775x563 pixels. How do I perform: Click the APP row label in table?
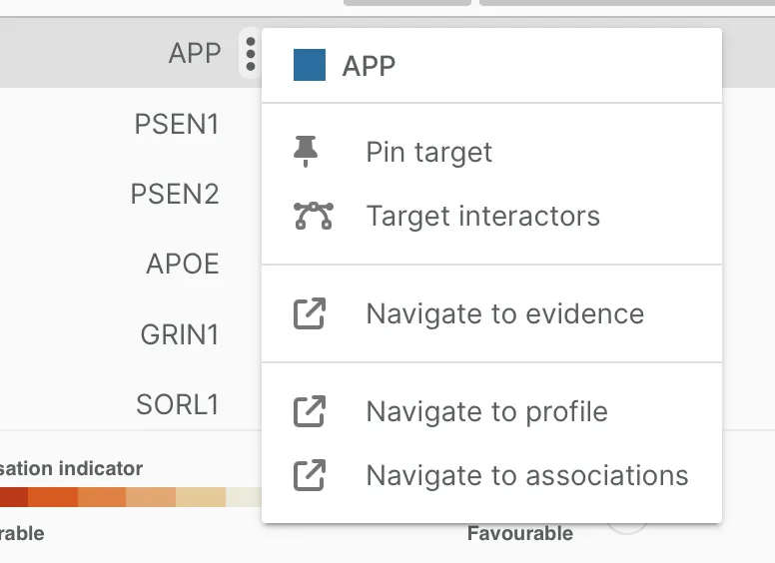[195, 53]
